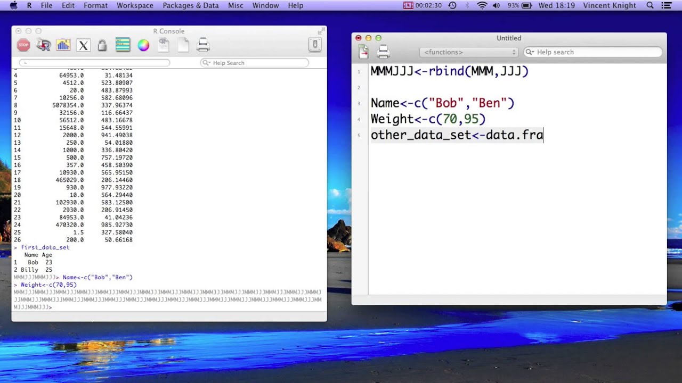This screenshot has height=383, width=682.
Task: Open a new Quartz device with the bar-chart icon
Action: tap(63, 45)
